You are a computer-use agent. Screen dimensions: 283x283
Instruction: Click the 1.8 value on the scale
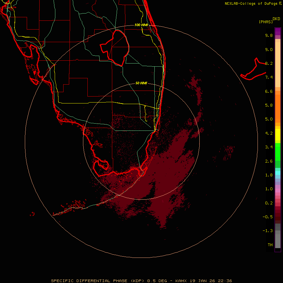point(269,175)
